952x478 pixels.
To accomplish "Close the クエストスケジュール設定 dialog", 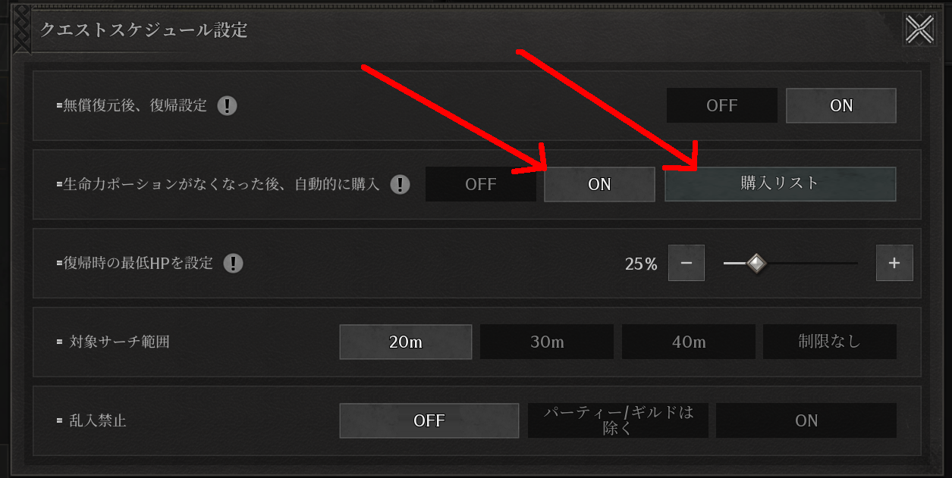I will point(919,30).
